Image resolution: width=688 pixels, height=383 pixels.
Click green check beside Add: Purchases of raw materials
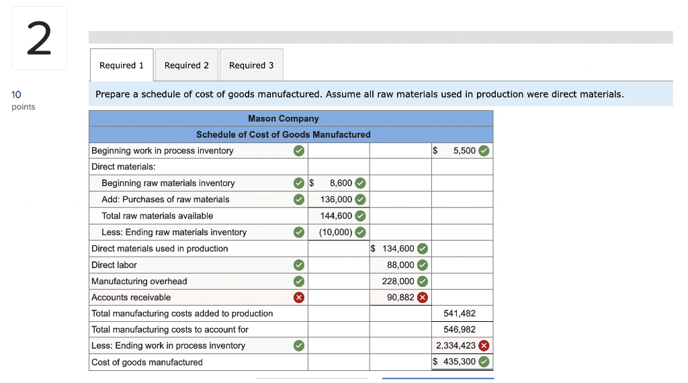point(299,199)
